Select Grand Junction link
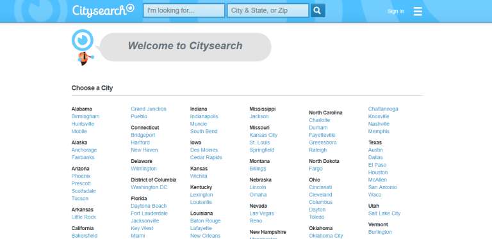Viewport: 492px width, 239px height. [149, 109]
